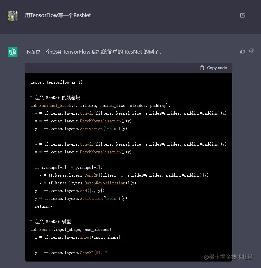The width and height of the screenshot is (261, 268).
Task: Edit the user prompt with pencil icon
Action: point(242,15)
